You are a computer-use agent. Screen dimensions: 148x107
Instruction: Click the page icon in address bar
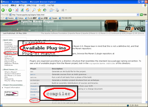[11, 15]
